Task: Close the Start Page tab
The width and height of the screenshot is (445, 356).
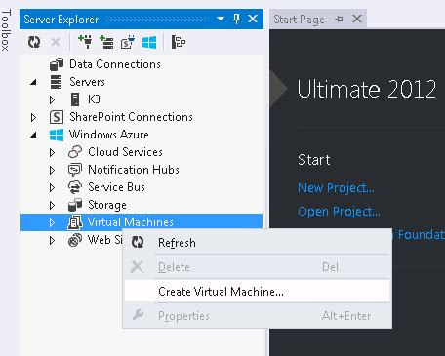Action: point(357,19)
